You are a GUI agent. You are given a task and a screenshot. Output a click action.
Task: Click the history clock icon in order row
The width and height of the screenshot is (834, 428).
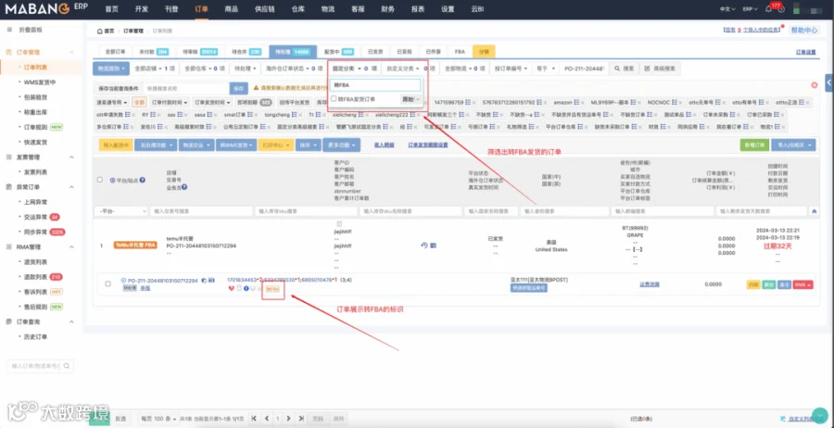coord(423,245)
